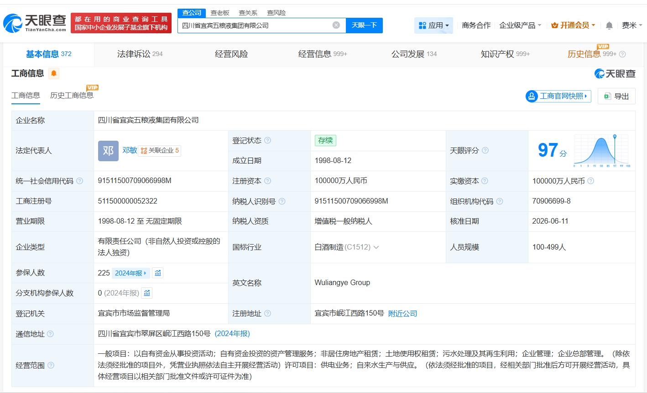
Task: Open the 经营风险 tab
Action: coord(231,54)
